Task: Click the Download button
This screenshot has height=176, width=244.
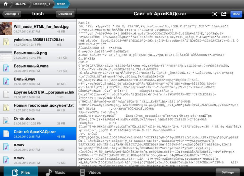Action: (x=65, y=14)
